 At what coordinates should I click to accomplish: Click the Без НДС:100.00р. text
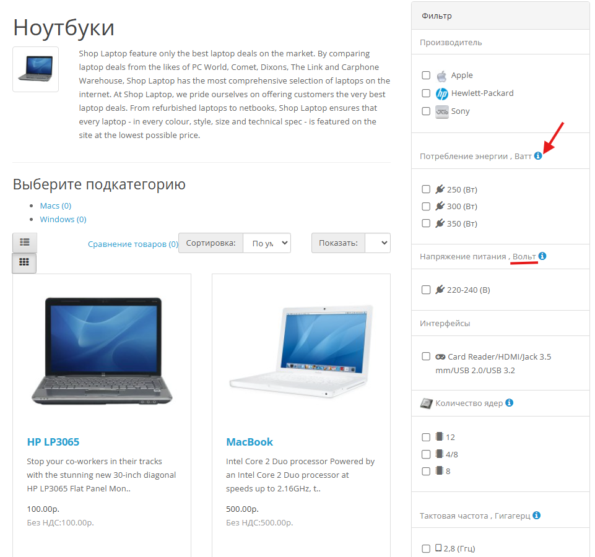click(60, 522)
